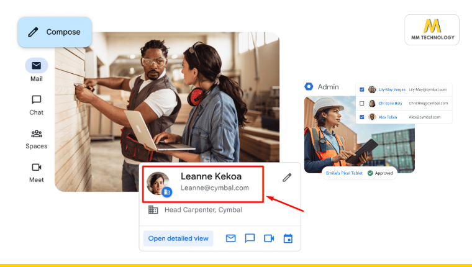Click the Admin hexagon icon
The image size is (472, 267).
coord(309,87)
